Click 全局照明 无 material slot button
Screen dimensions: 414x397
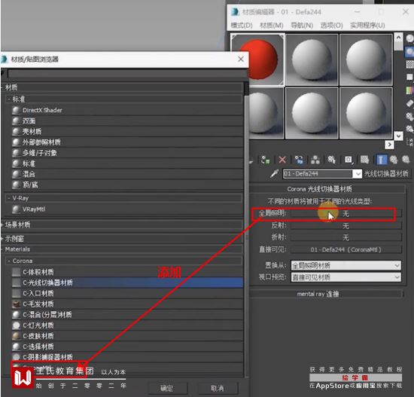coord(346,213)
